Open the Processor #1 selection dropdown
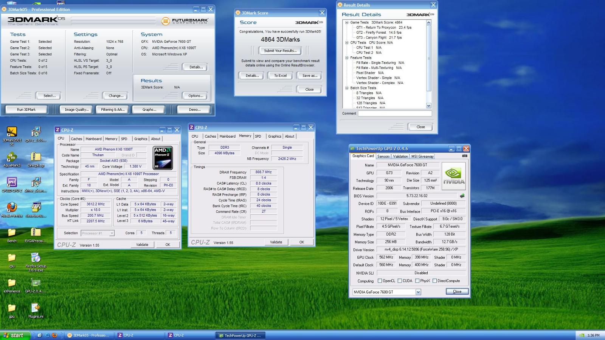The image size is (605, 340). tap(112, 233)
